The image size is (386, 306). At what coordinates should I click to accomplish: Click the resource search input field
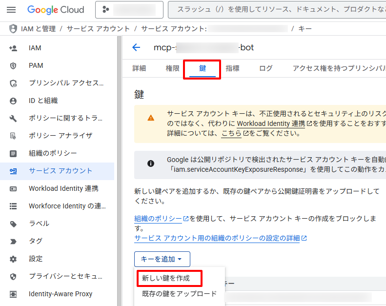coord(278,10)
